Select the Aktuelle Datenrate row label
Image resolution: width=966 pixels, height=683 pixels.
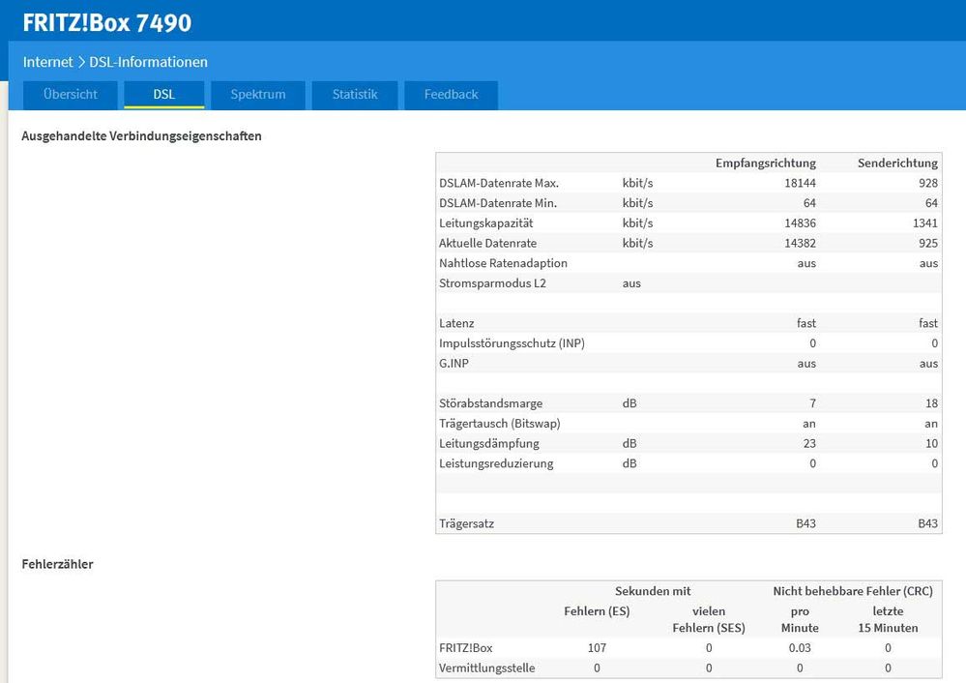487,243
